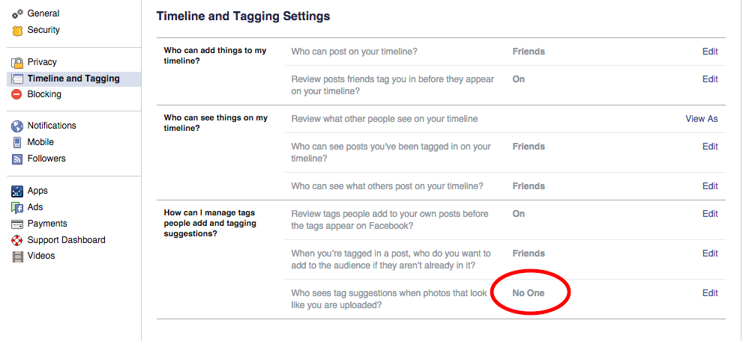Click the Followers feed icon
The image size is (755, 341).
coord(17,159)
